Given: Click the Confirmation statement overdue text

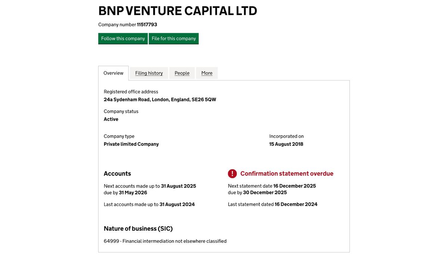Looking at the screenshot, I should coord(287,173).
